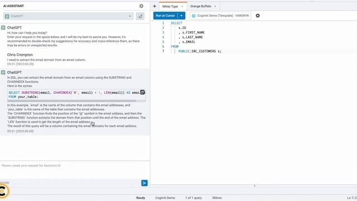Click ChatGPT avatar icon in the second reply

tap(3, 72)
